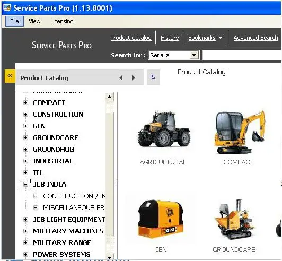Select GEN in the tree

[x=39, y=126]
